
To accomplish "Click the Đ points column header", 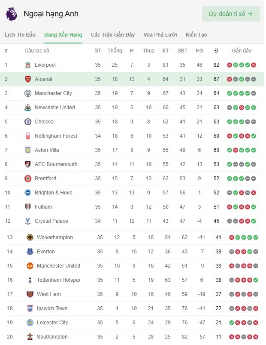I will click(216, 51).
